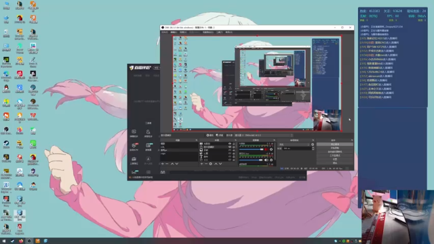The height and width of the screenshot is (244, 434).
Task: Open the scene transition type dropdown
Action: (x=294, y=144)
